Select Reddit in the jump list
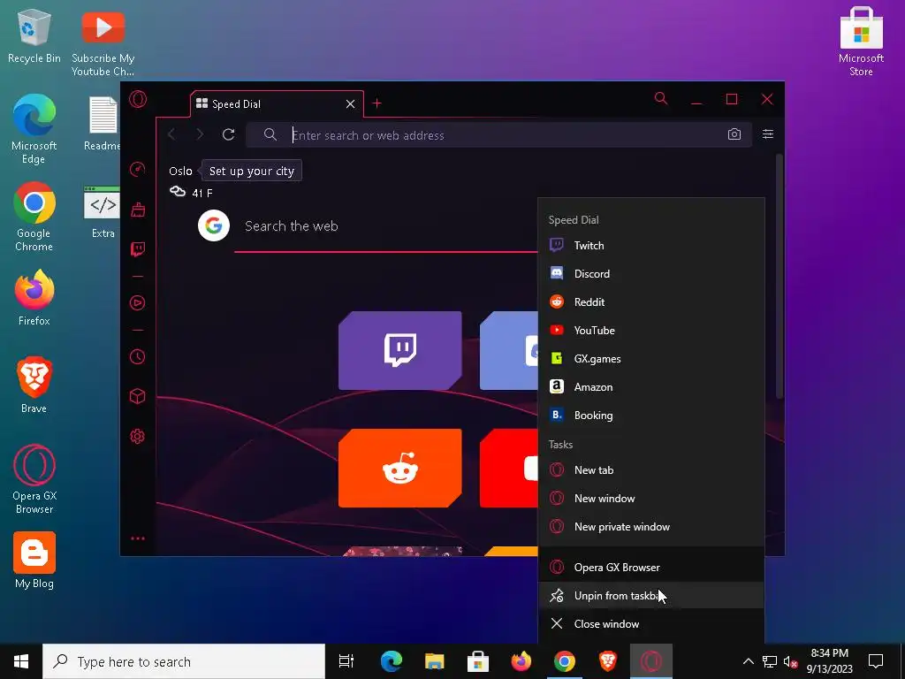905x679 pixels. pyautogui.click(x=651, y=302)
